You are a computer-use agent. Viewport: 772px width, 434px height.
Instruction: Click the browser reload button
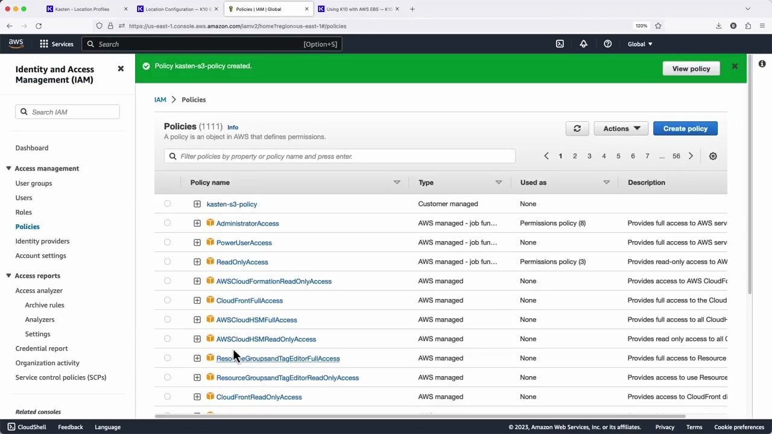pyautogui.click(x=39, y=26)
